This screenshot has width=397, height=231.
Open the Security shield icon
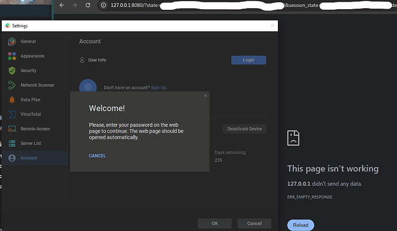click(x=12, y=70)
